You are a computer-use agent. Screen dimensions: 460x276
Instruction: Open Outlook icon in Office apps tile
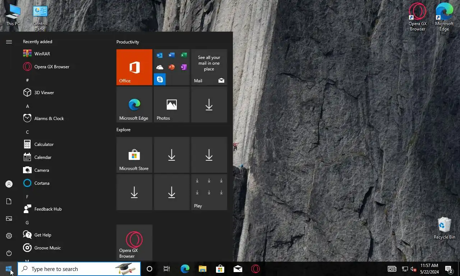pos(160,55)
